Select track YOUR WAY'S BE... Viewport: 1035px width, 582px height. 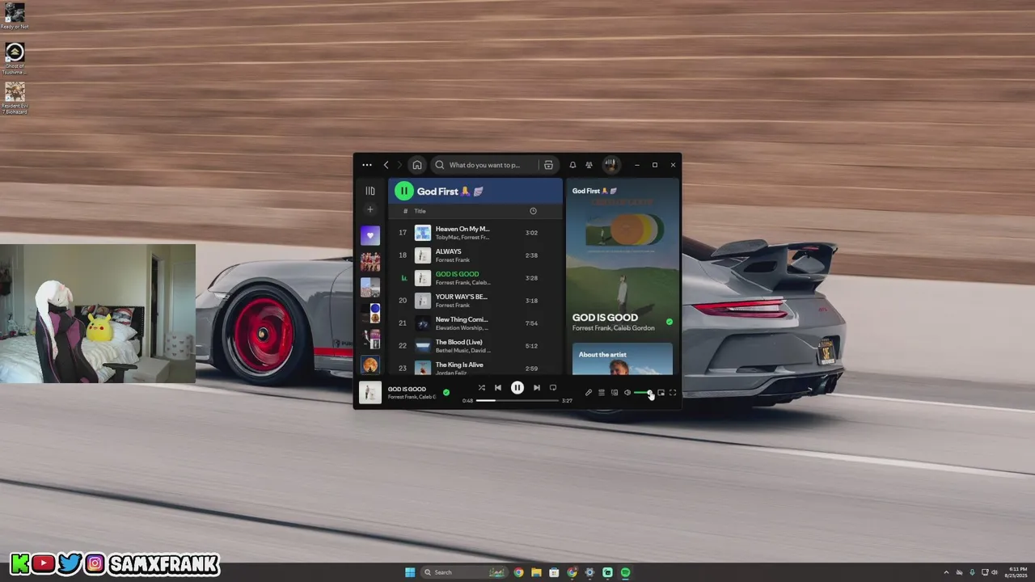(x=475, y=301)
